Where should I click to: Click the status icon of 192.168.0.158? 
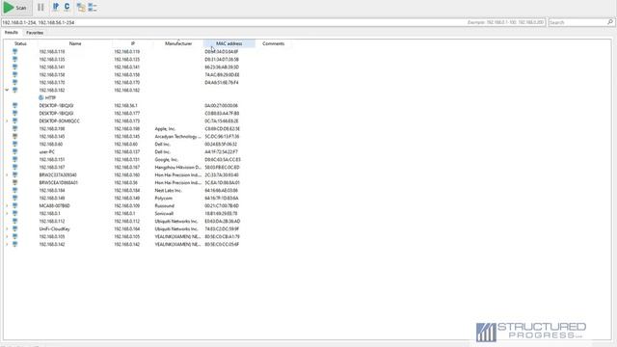pyautogui.click(x=15, y=75)
